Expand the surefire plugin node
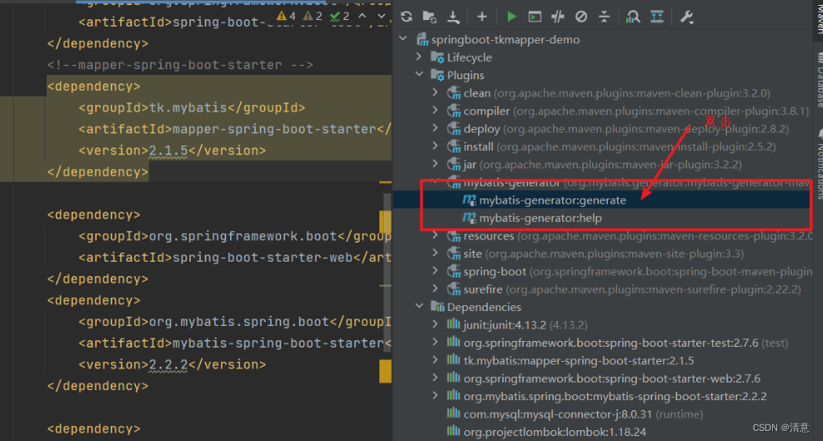823x441 pixels. tap(434, 288)
